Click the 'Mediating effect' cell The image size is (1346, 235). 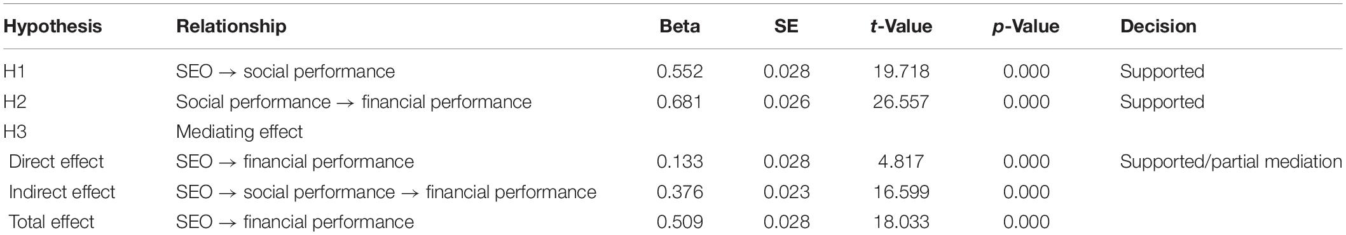coord(240,132)
